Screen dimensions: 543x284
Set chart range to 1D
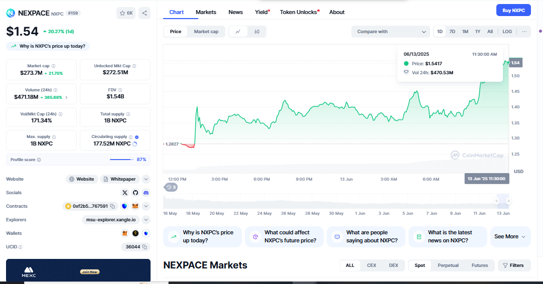coord(440,32)
